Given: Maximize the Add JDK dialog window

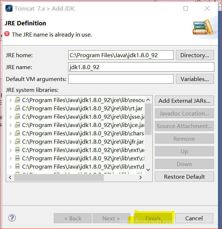Looking at the screenshot, I should click(186, 8).
